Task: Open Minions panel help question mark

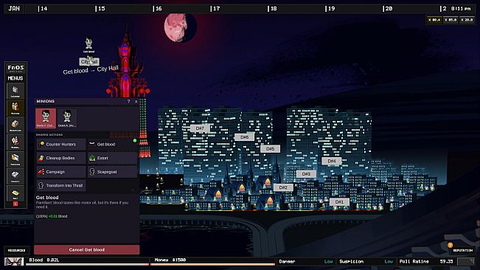Action: pos(128,101)
